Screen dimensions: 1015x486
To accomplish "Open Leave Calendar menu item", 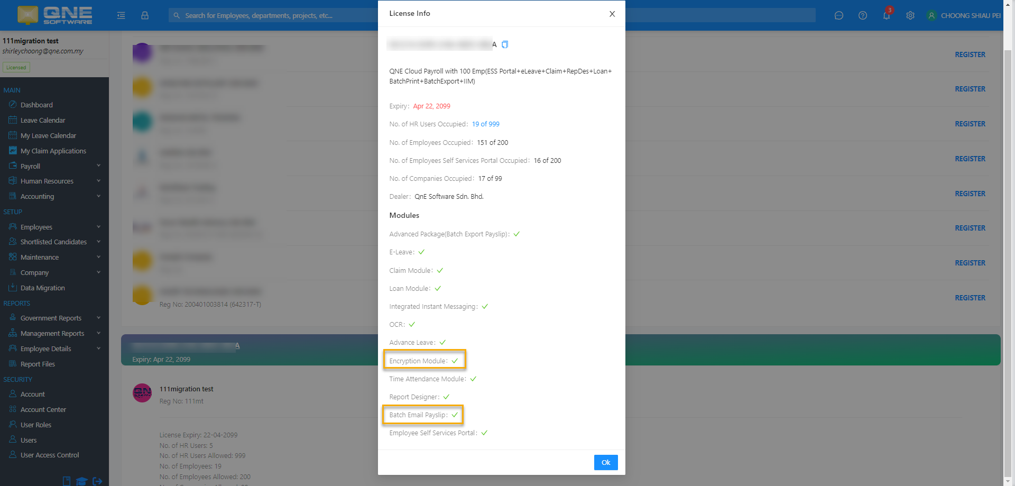I will (x=42, y=120).
